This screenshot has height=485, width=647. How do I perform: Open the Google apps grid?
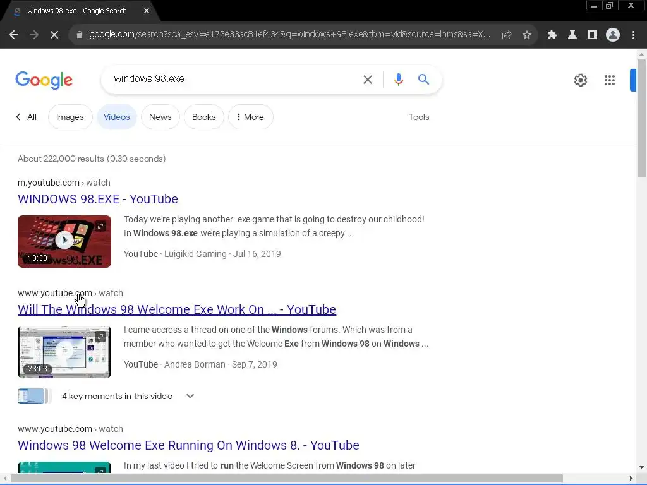[x=610, y=80]
